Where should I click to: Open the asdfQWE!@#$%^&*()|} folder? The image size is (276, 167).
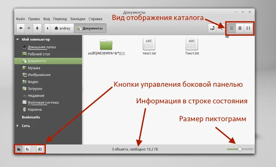click(106, 45)
